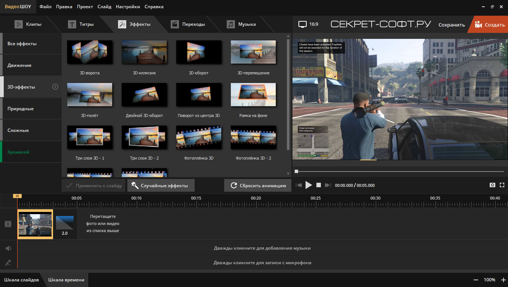Image resolution: width=508 pixels, height=287 pixels.
Task: Choose the Фотоплёнка 3D effect thumbnail
Action: [x=199, y=138]
